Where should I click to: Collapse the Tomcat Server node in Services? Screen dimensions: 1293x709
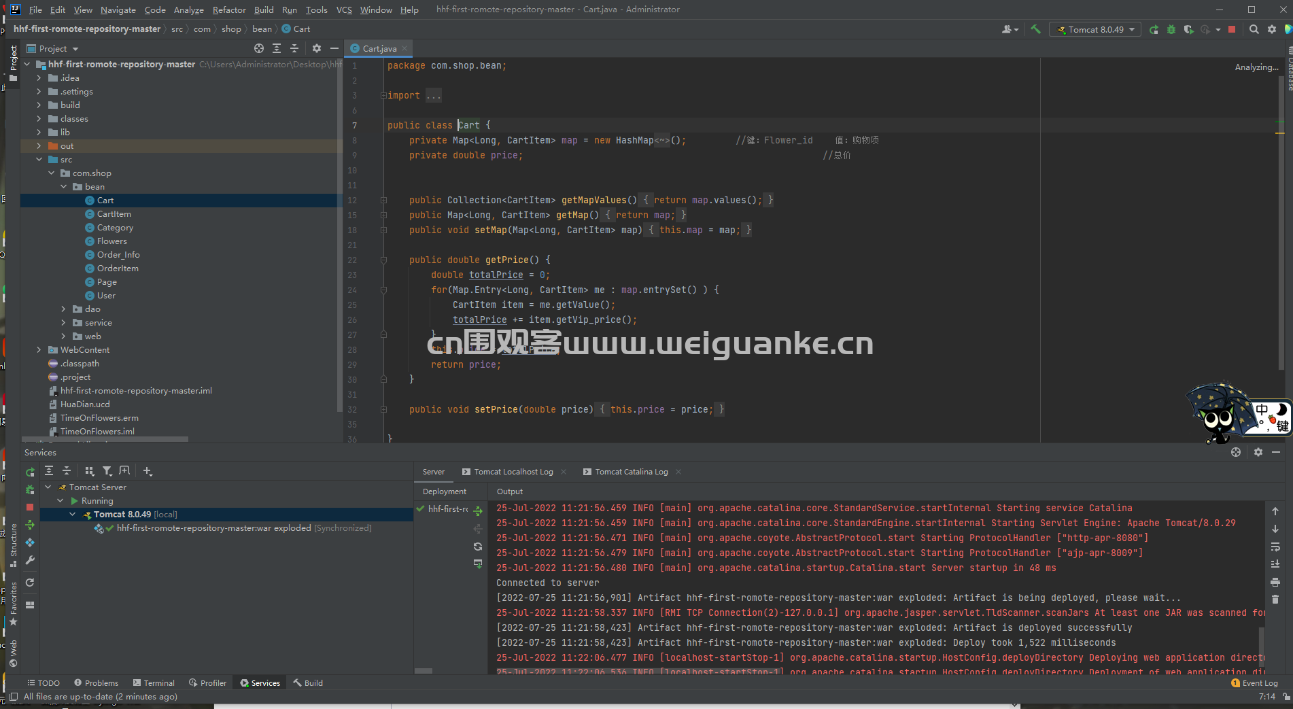(x=48, y=487)
